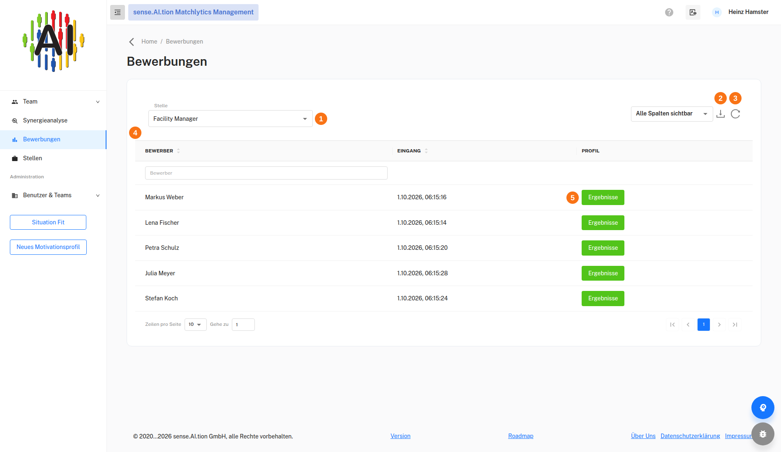Screen dimensions: 781x452
Task: Open Stellen in the sidebar
Action: coord(53,158)
